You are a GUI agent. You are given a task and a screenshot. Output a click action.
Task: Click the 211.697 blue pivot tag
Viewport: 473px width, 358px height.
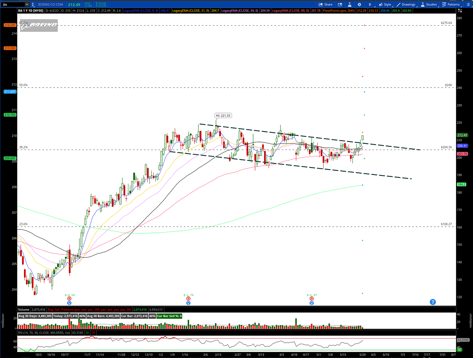[10, 92]
